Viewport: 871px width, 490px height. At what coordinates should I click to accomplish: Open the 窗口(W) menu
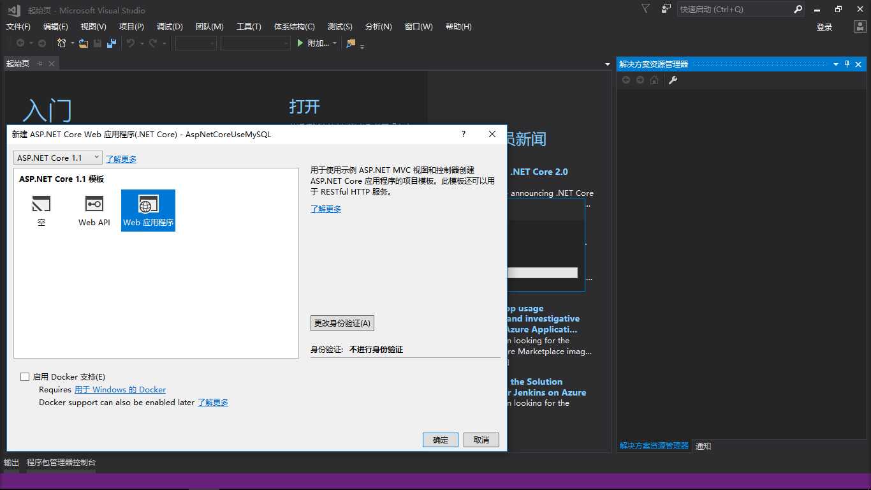tap(418, 27)
